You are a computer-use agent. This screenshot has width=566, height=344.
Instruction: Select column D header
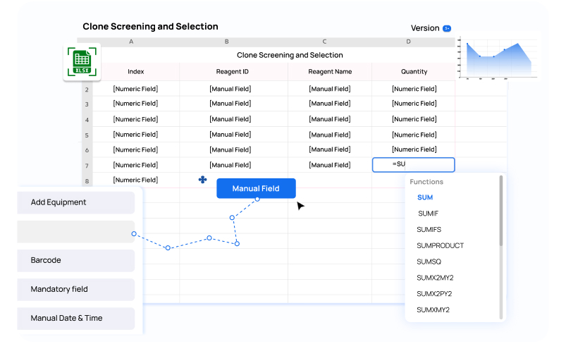click(x=408, y=42)
